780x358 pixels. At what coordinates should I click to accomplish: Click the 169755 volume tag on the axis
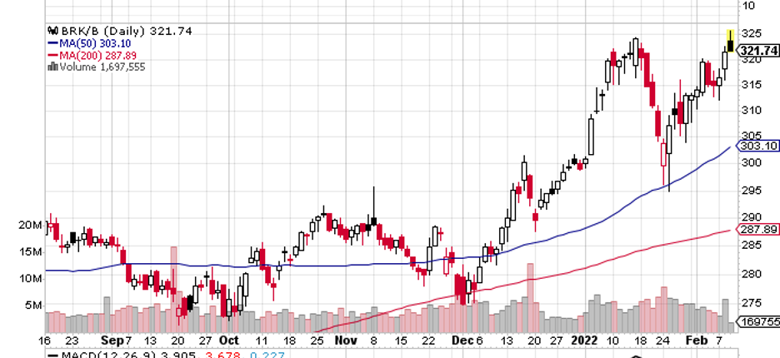pyautogui.click(x=757, y=322)
